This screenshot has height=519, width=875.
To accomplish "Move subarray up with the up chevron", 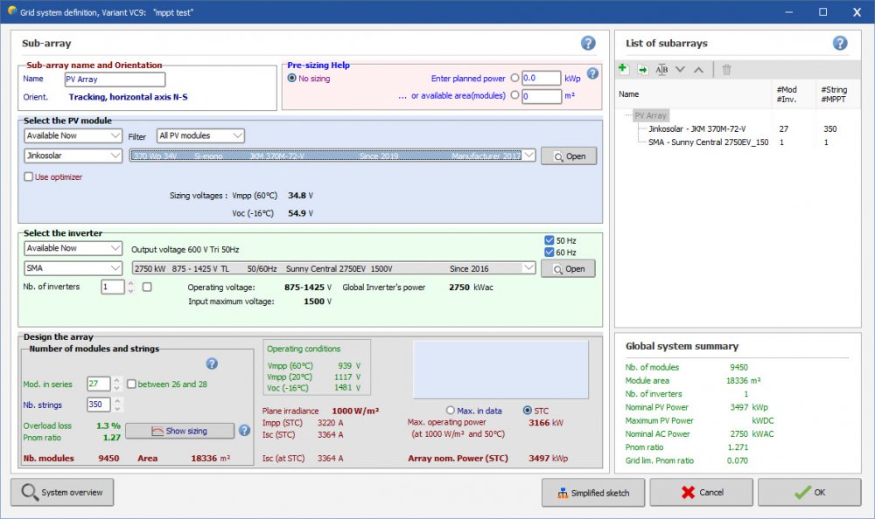I will [x=698, y=69].
